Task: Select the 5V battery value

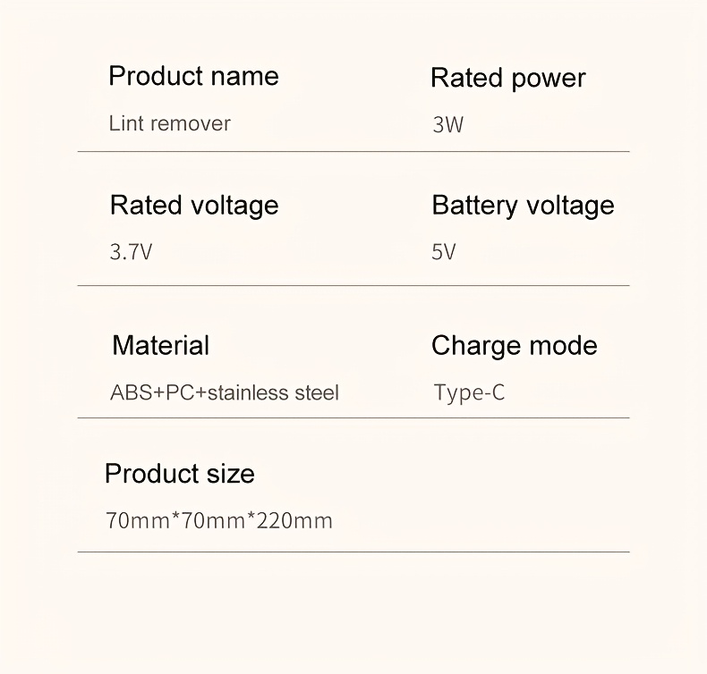Action: (443, 252)
